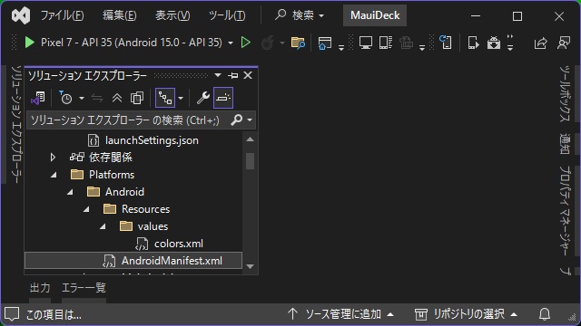The height and width of the screenshot is (326, 581).
Task: Open the ツールボックス side tab
Action: [565, 94]
